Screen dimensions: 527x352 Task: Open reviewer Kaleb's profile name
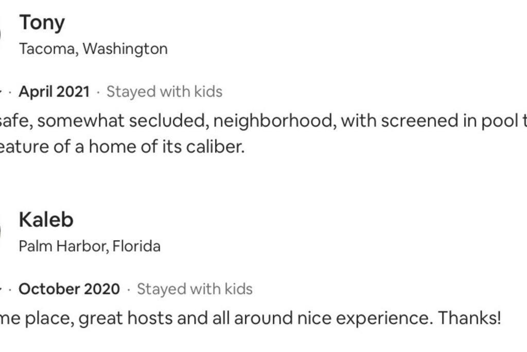coord(46,220)
